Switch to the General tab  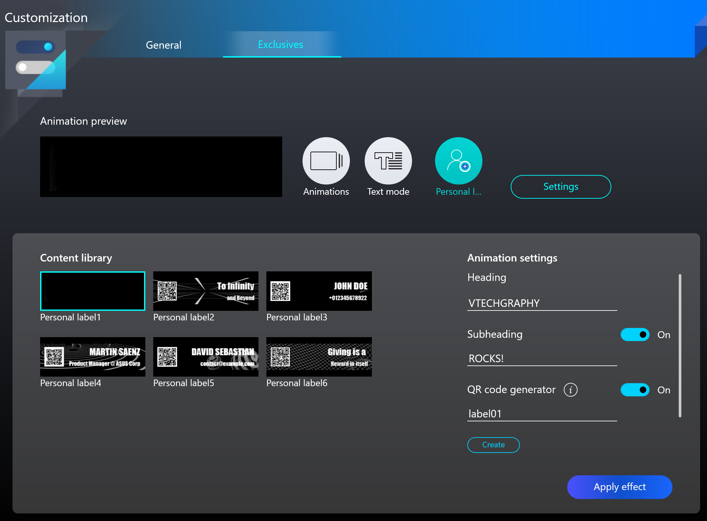click(163, 45)
